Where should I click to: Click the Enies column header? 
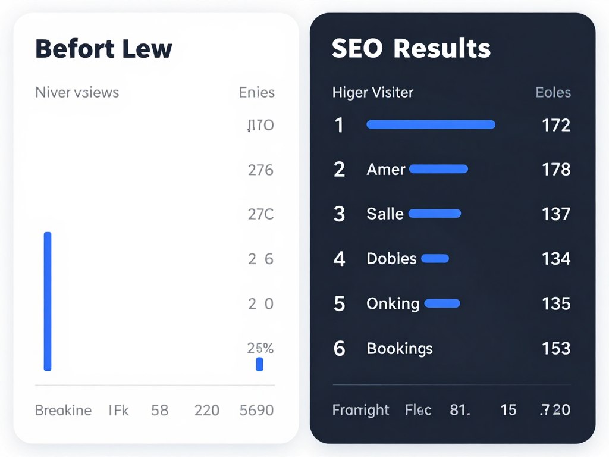coord(257,92)
